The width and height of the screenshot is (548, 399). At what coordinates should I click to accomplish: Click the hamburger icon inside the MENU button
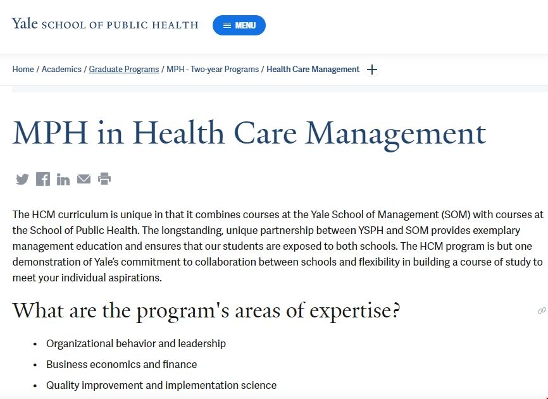(227, 25)
